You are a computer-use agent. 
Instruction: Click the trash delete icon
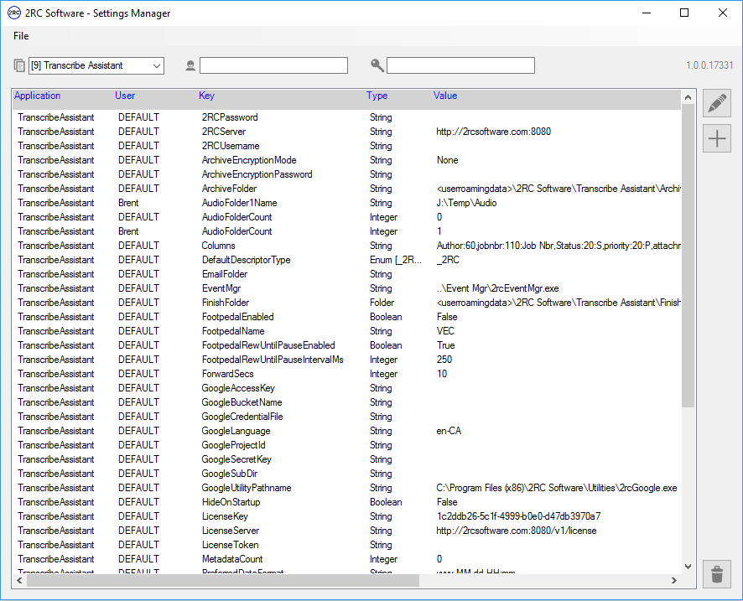pos(717,574)
